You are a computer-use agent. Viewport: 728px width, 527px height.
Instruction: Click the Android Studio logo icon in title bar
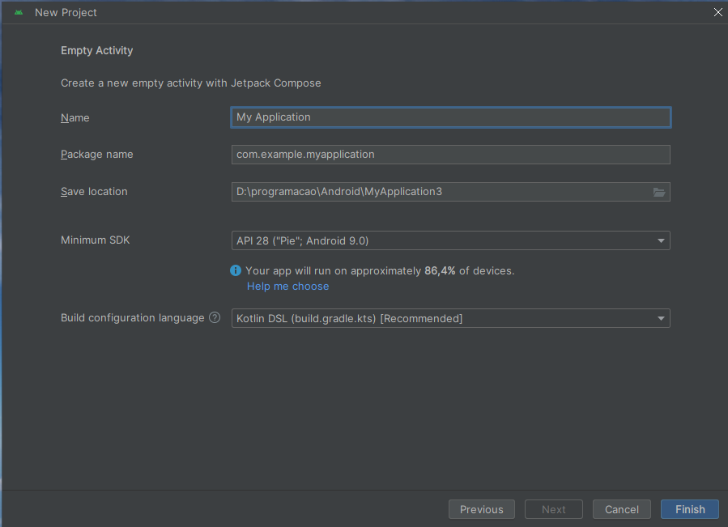tap(19, 12)
